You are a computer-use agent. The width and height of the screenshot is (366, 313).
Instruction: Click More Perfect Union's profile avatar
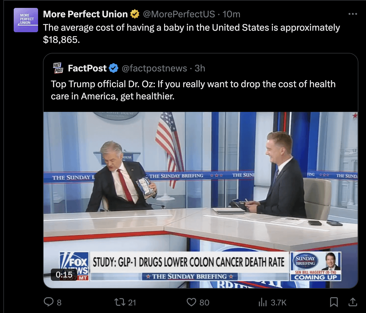click(26, 20)
